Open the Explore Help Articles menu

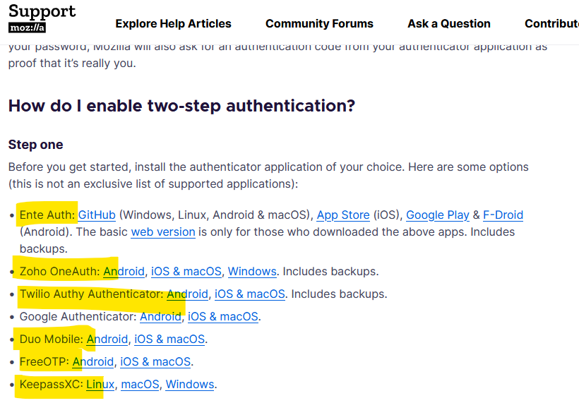pos(173,23)
